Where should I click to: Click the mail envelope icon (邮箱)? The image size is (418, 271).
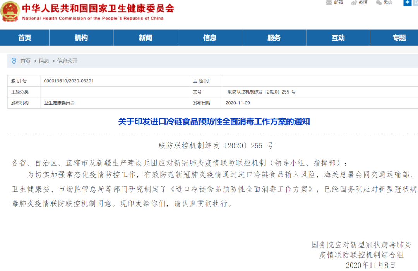(329, 3)
